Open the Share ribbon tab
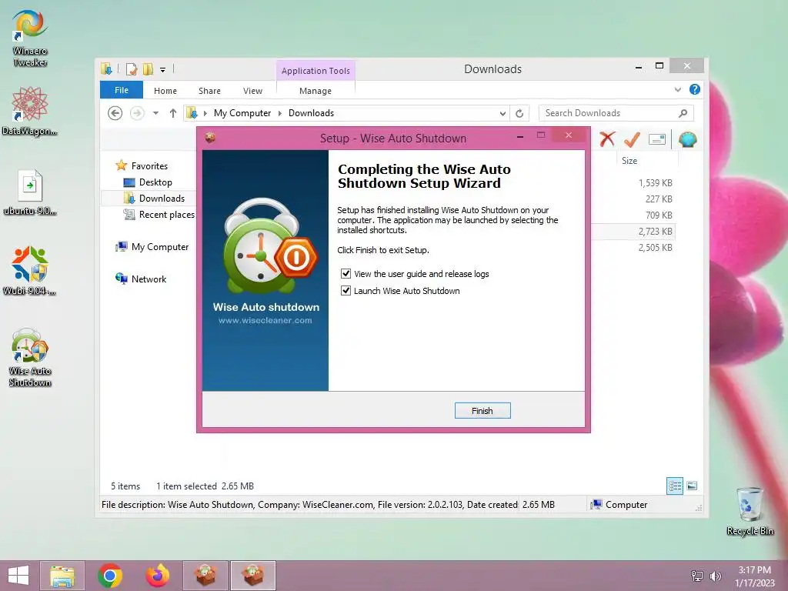The image size is (788, 591). (x=209, y=91)
